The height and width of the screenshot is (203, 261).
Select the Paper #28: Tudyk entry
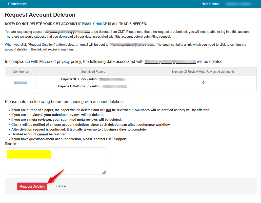tap(93, 79)
